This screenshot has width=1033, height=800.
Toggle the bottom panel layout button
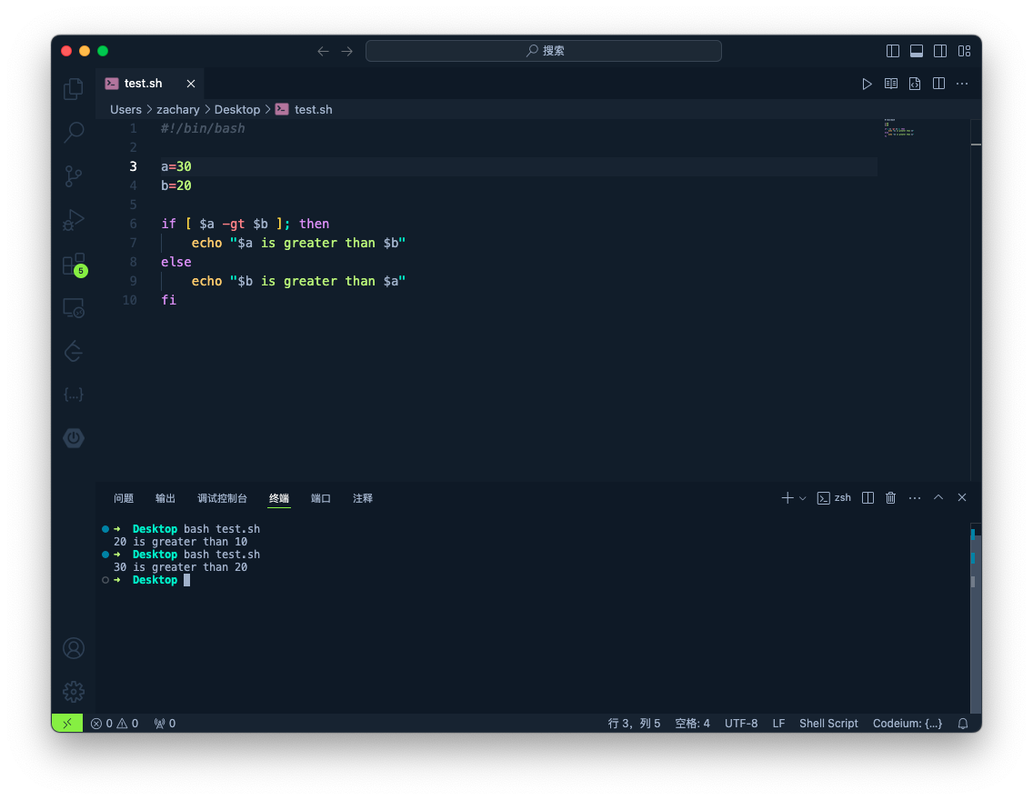(917, 51)
